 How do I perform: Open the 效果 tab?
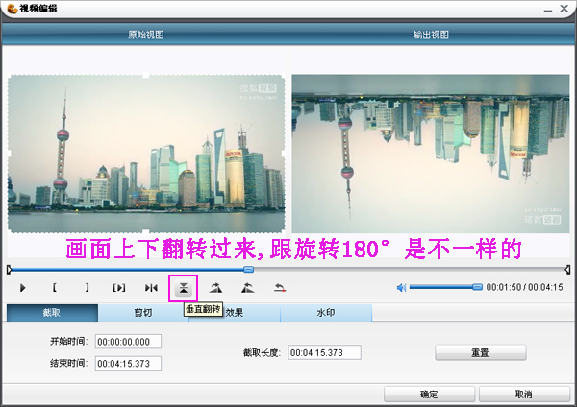click(x=235, y=313)
